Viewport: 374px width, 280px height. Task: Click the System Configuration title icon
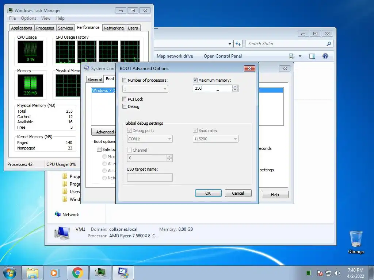click(87, 68)
